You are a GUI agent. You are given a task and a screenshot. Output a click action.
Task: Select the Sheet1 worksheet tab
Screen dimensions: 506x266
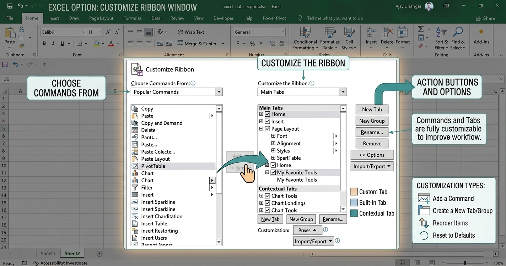tap(48, 254)
